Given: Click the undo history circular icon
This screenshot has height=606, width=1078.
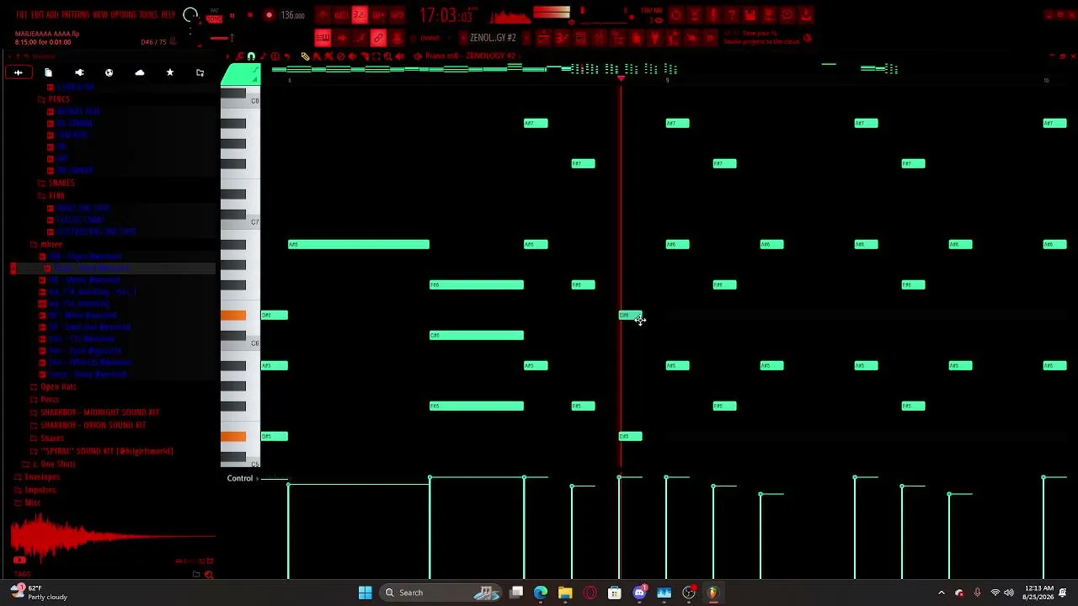Looking at the screenshot, I should 676,15.
